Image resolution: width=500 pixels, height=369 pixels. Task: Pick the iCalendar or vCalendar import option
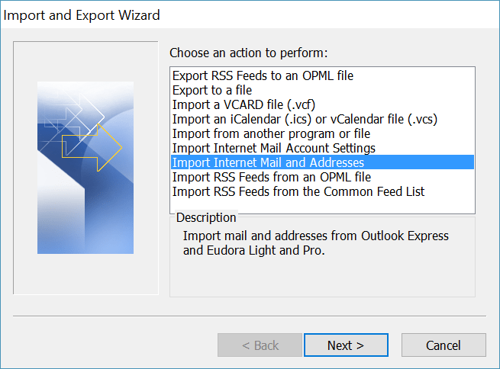(305, 119)
